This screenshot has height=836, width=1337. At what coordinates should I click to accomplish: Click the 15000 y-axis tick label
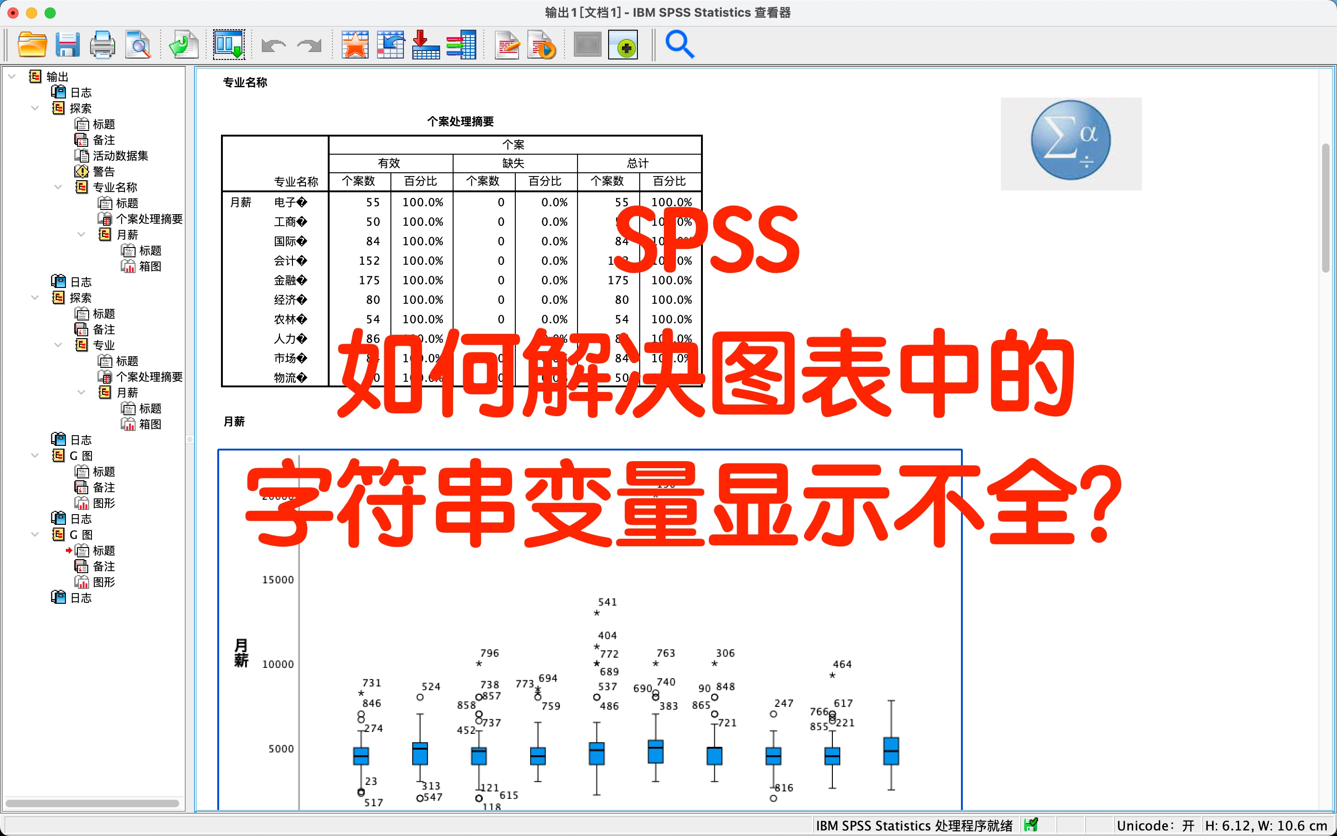coord(278,580)
